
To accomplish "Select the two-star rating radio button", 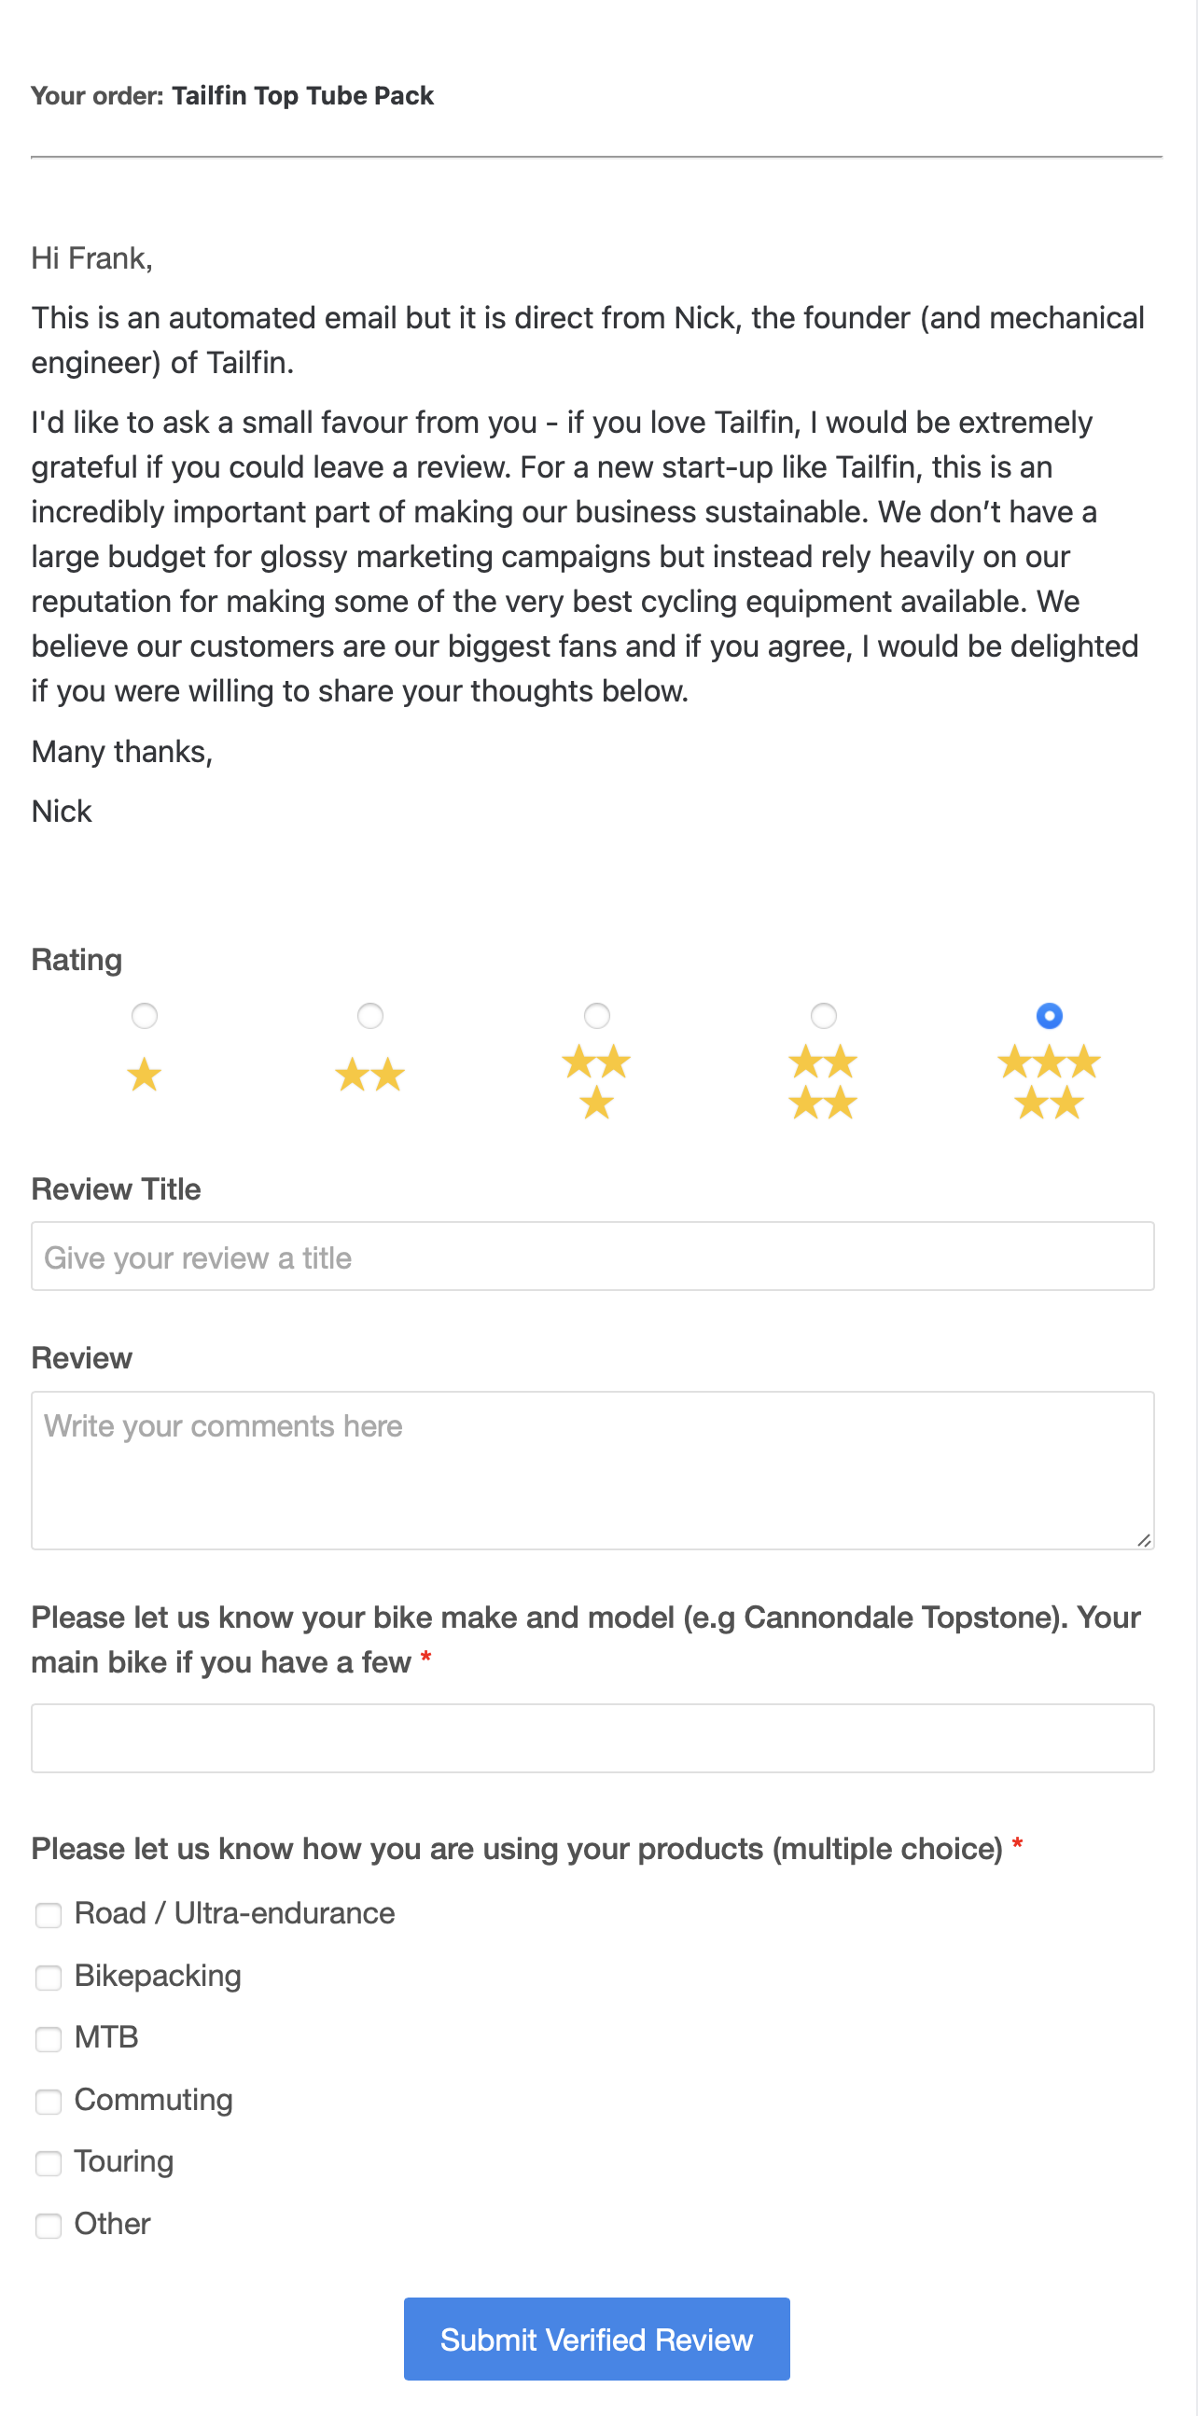I will point(370,1016).
